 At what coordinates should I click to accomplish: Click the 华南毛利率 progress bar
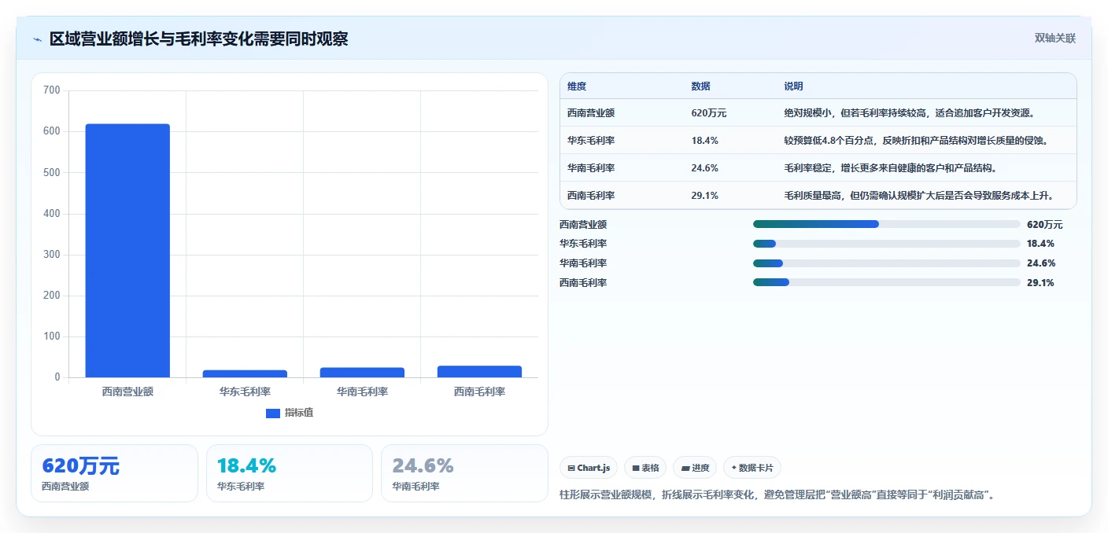tap(886, 263)
